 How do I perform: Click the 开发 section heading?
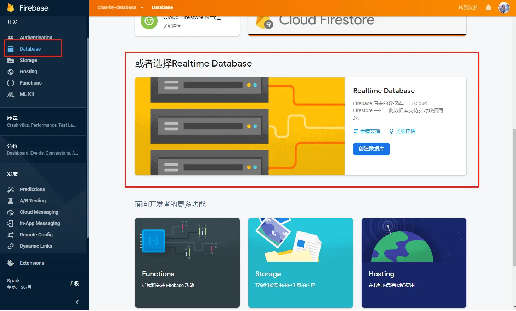[12, 22]
